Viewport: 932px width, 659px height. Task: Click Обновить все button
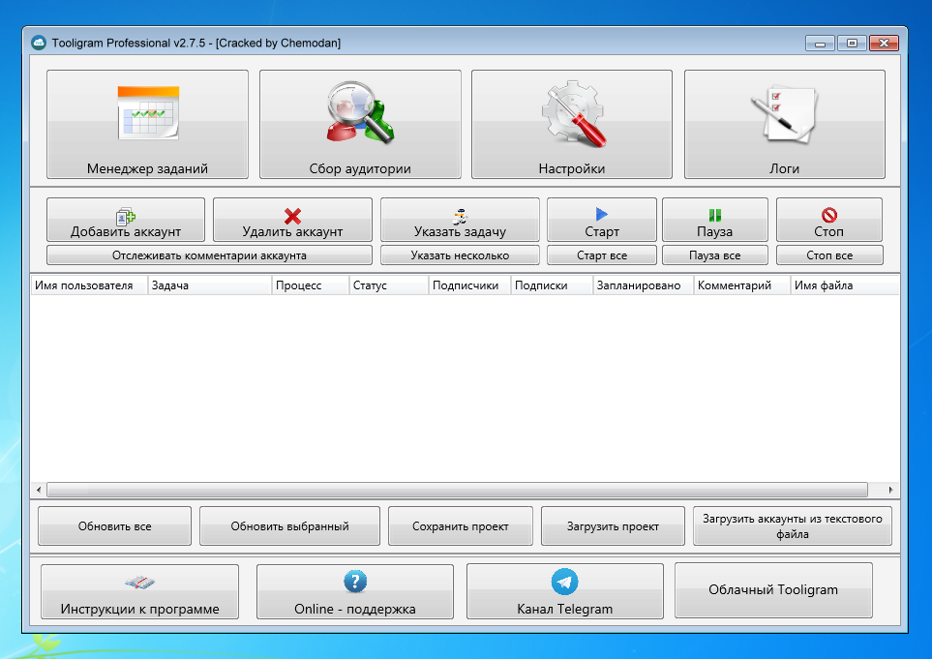pyautogui.click(x=115, y=525)
